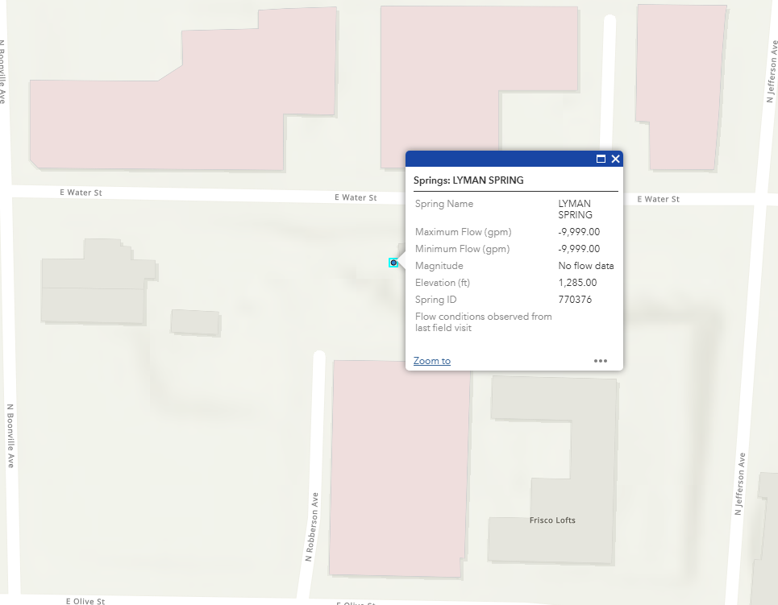The height and width of the screenshot is (605, 778).
Task: Click the Flow conditions observed text
Action: tap(483, 322)
